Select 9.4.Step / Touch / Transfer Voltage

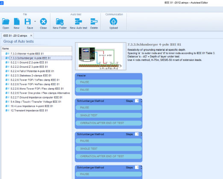36,102
